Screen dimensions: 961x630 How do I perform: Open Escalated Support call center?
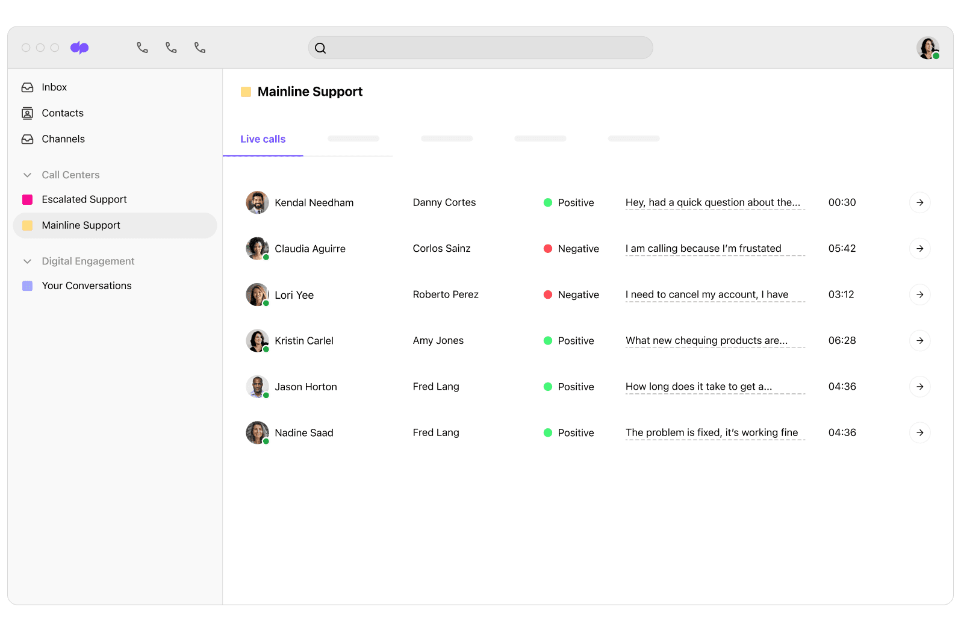tap(84, 199)
